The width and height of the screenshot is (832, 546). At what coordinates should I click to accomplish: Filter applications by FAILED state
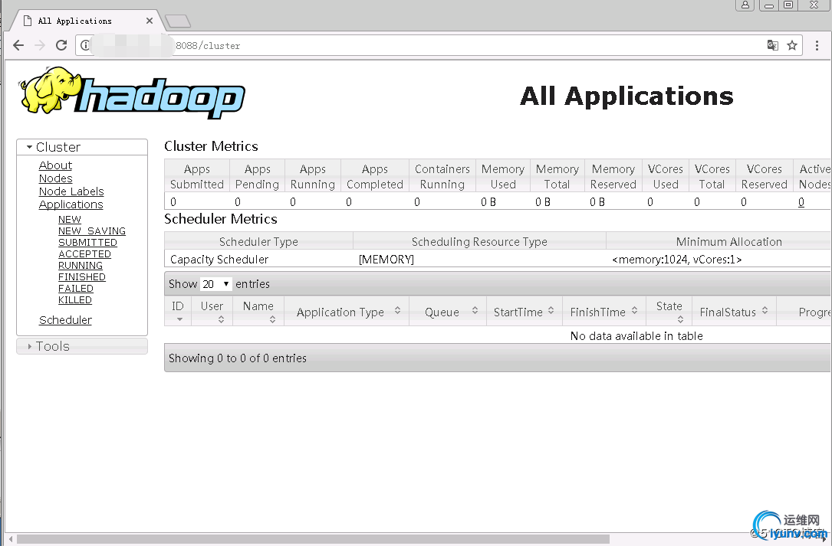76,289
